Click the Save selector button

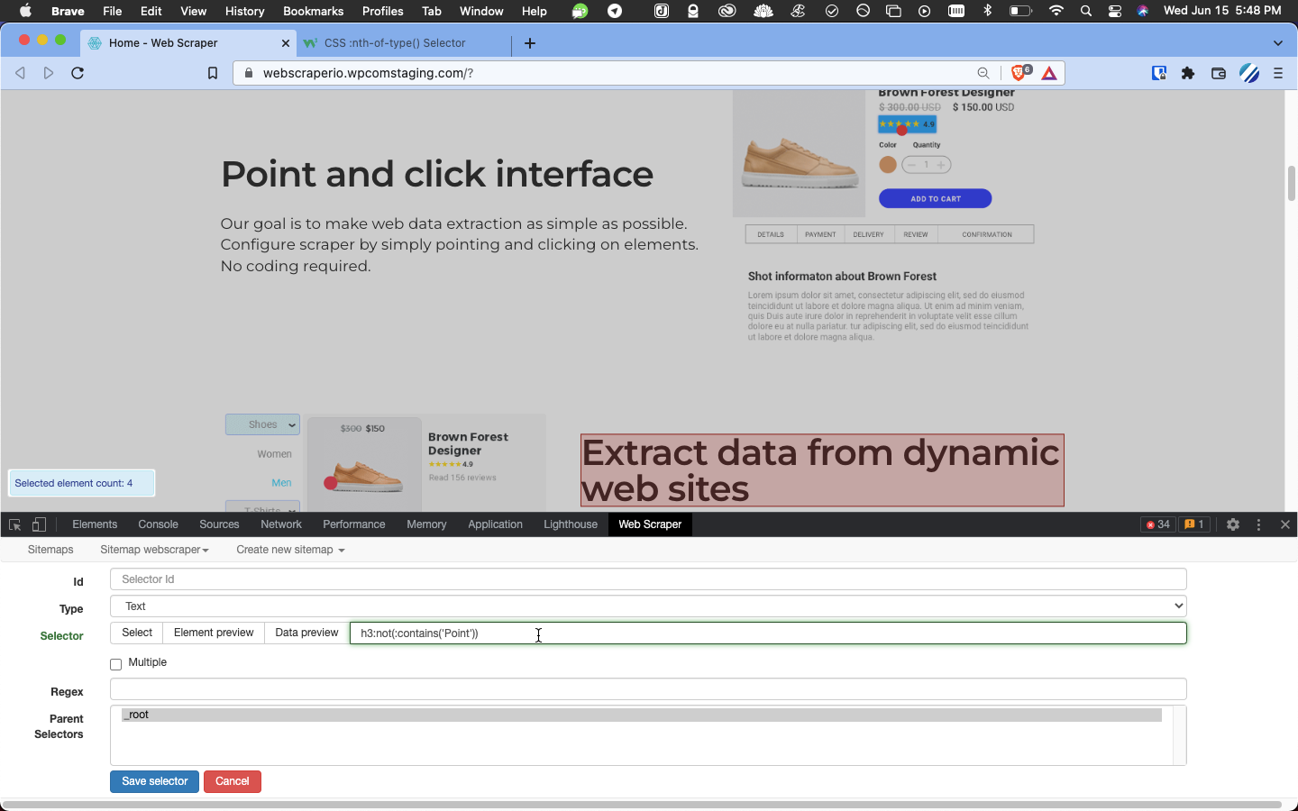coord(154,781)
